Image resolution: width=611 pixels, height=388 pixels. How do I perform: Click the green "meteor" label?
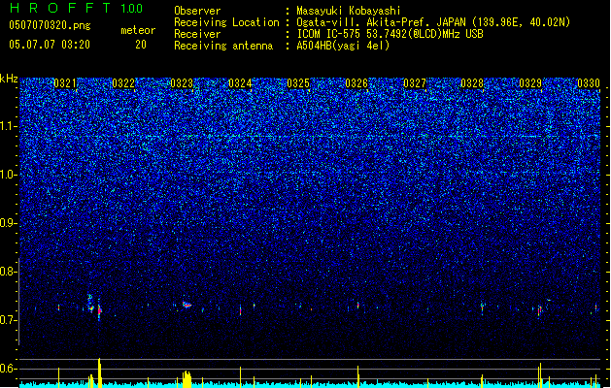[138, 30]
